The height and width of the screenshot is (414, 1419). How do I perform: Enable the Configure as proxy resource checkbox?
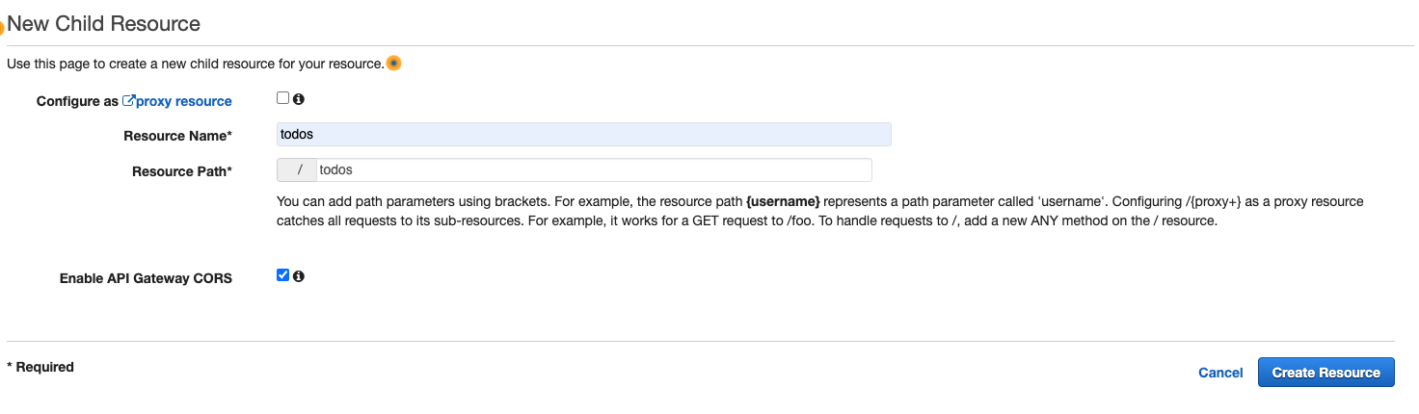tap(282, 97)
